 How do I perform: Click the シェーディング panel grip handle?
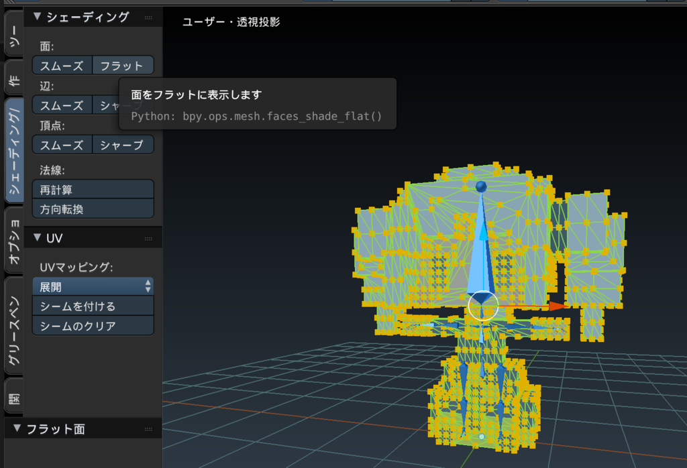148,17
